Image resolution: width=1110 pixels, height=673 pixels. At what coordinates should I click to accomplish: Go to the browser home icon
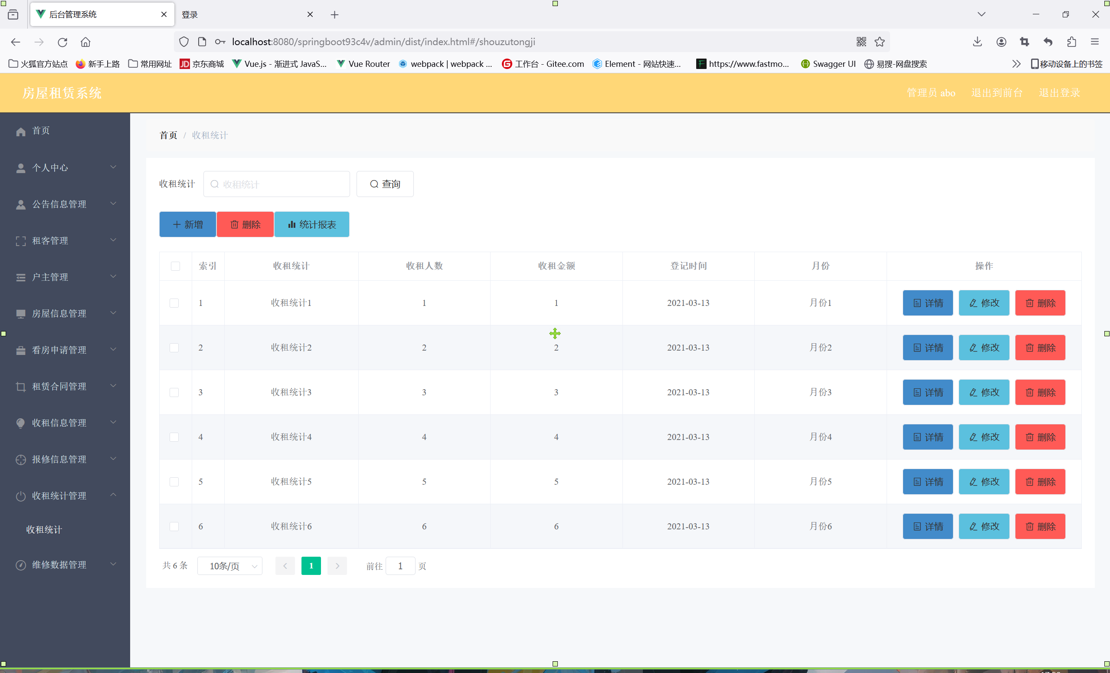[85, 42]
